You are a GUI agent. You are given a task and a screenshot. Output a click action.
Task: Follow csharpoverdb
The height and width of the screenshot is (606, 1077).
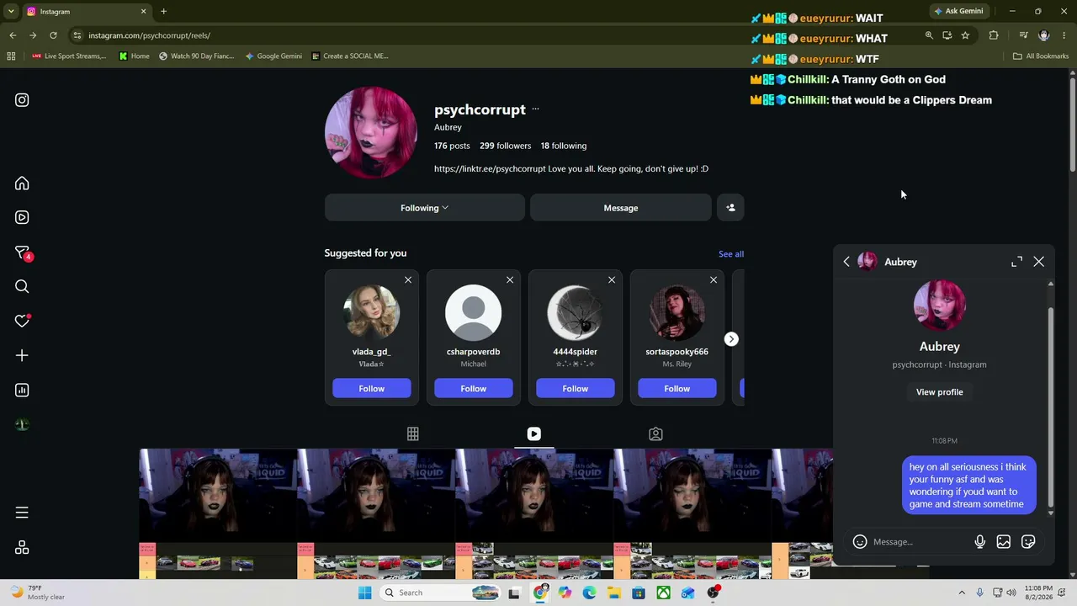(x=474, y=389)
